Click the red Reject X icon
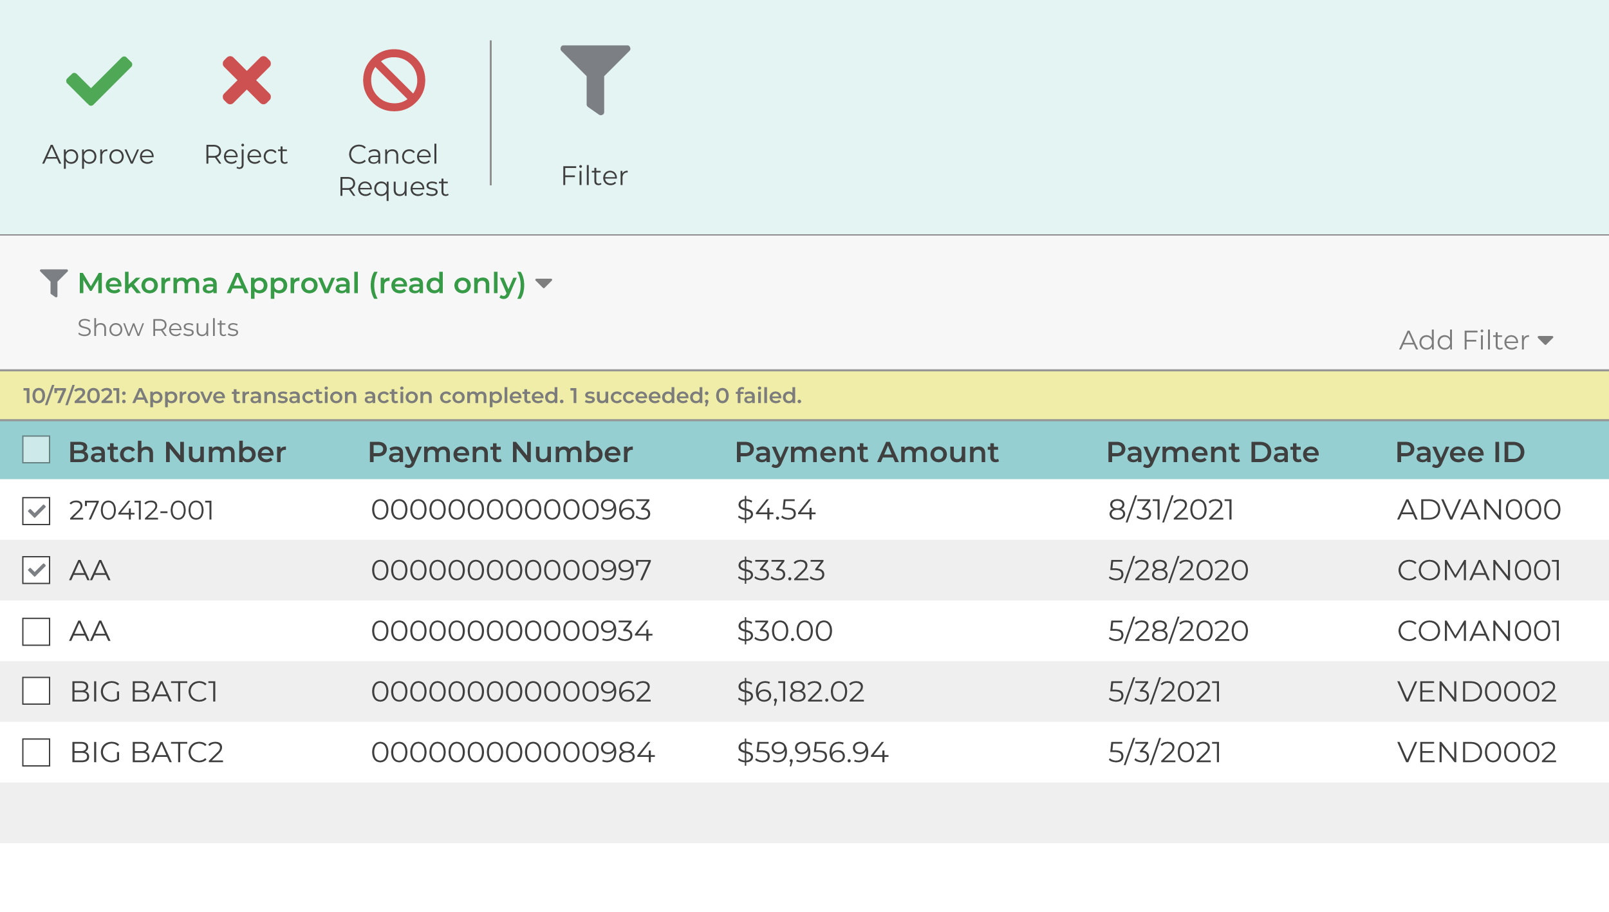Image resolution: width=1609 pixels, height=912 pixels. tap(246, 80)
